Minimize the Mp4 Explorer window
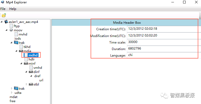This screenshot has height=104, width=201. (x=173, y=2)
